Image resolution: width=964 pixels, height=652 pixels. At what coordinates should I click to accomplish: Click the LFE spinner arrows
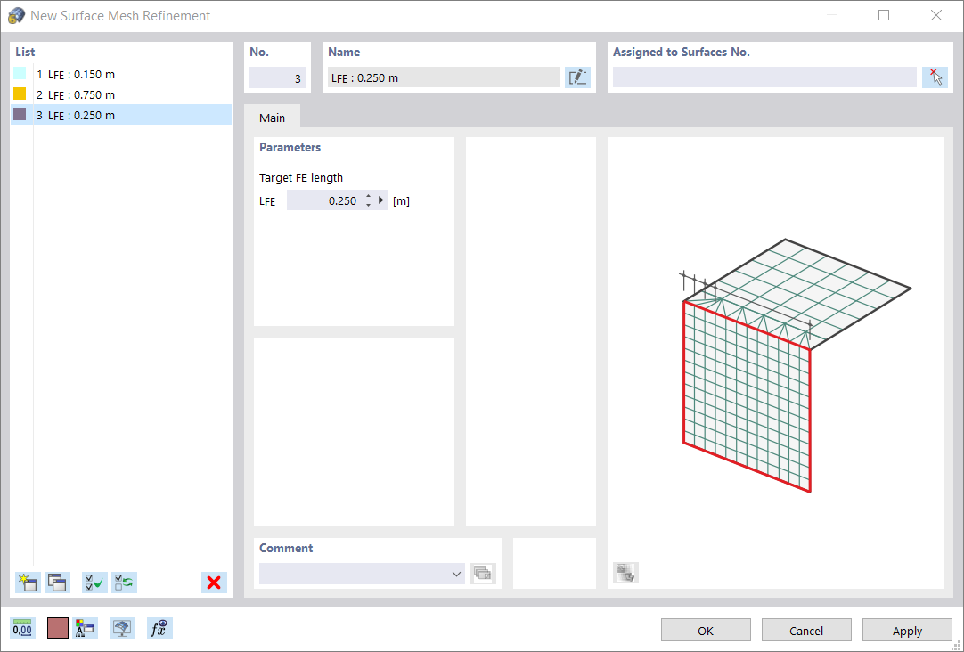(x=368, y=200)
